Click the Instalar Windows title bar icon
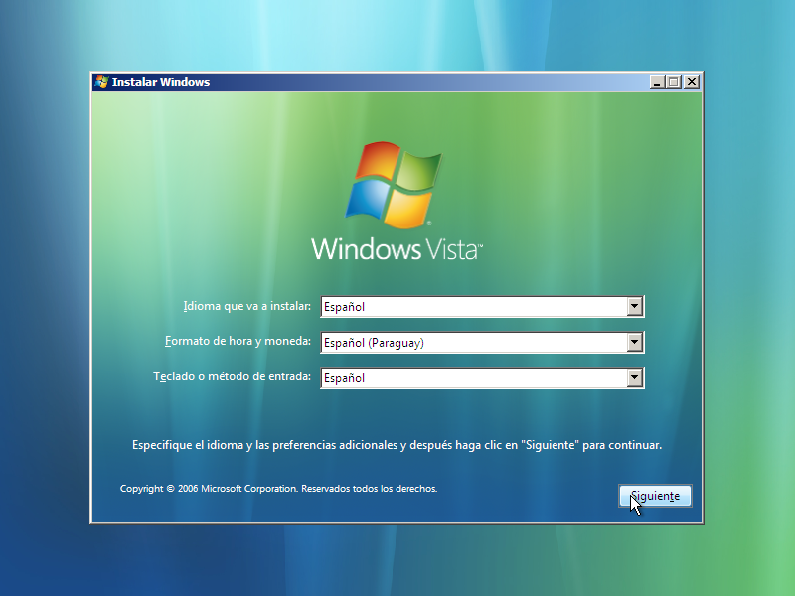 click(100, 82)
